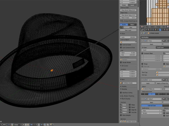Toggle the Constant Offset checkbox

tap(142, 53)
